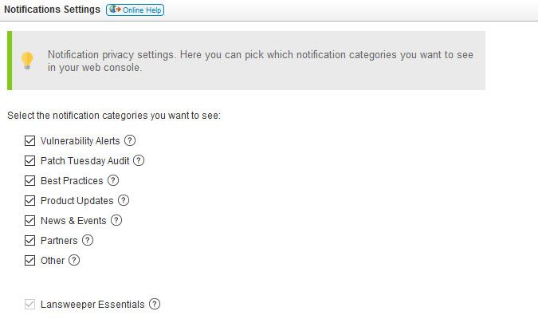
Task: Open the Online Help link
Action: click(135, 10)
